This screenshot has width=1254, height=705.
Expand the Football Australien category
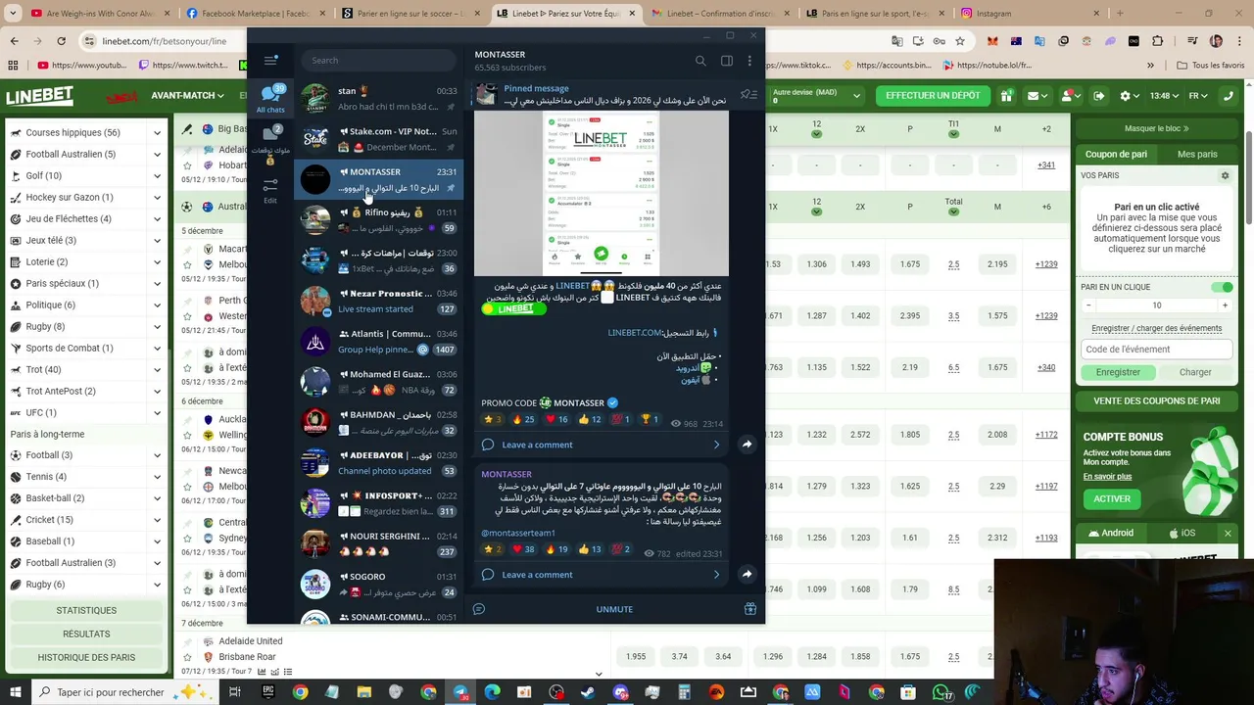point(157,154)
